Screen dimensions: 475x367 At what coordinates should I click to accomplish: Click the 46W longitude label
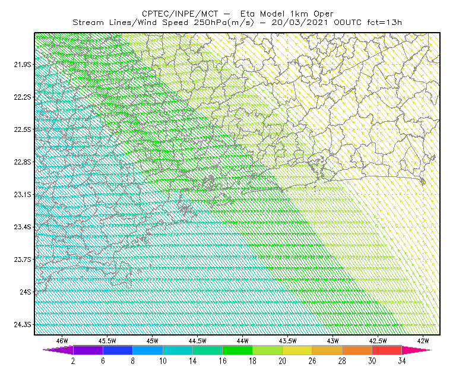[x=62, y=341]
